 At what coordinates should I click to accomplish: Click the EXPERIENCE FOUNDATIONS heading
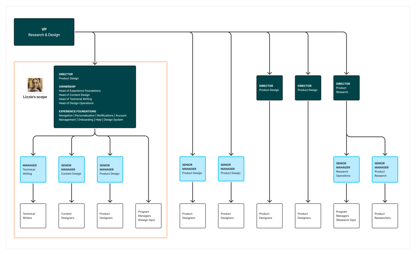(x=77, y=111)
